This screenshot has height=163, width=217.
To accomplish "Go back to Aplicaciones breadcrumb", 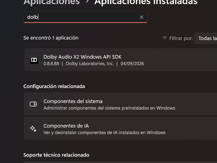I will [x=52, y=2].
